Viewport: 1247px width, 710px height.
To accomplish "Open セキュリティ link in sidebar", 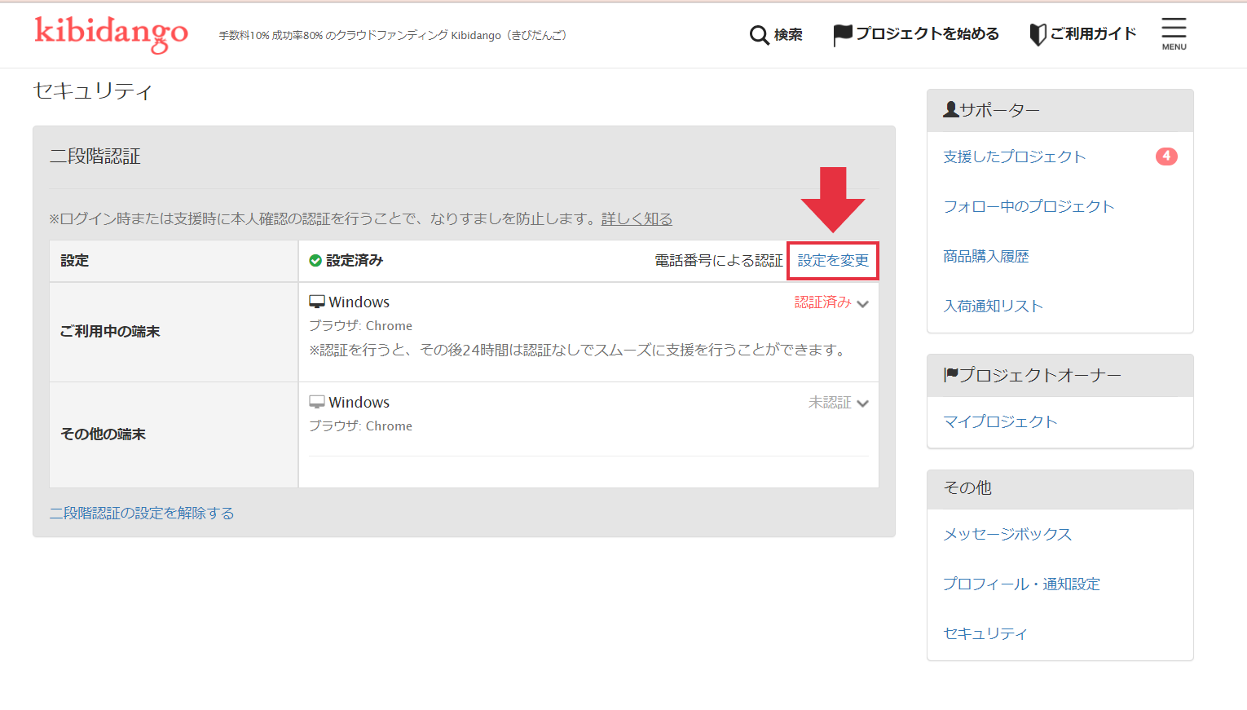I will [985, 633].
